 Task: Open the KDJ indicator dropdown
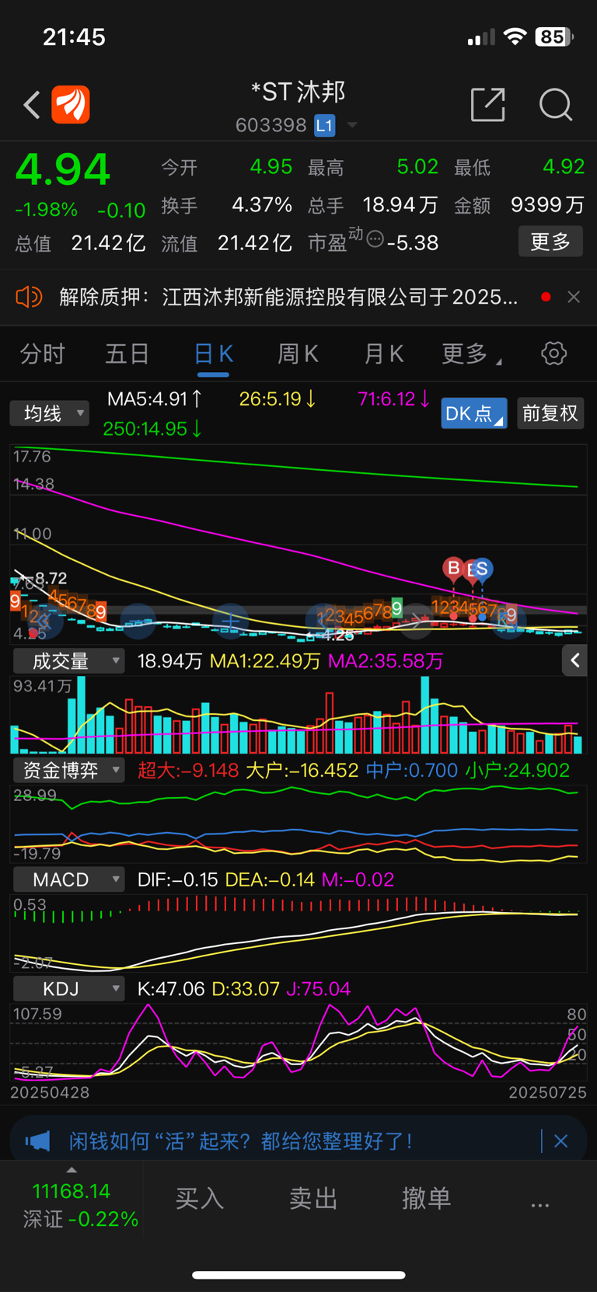[68, 989]
